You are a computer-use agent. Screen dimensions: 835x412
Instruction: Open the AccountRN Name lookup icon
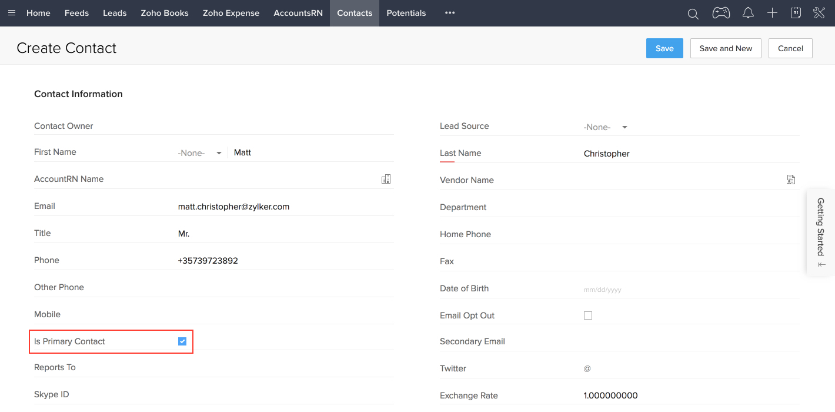click(x=386, y=178)
